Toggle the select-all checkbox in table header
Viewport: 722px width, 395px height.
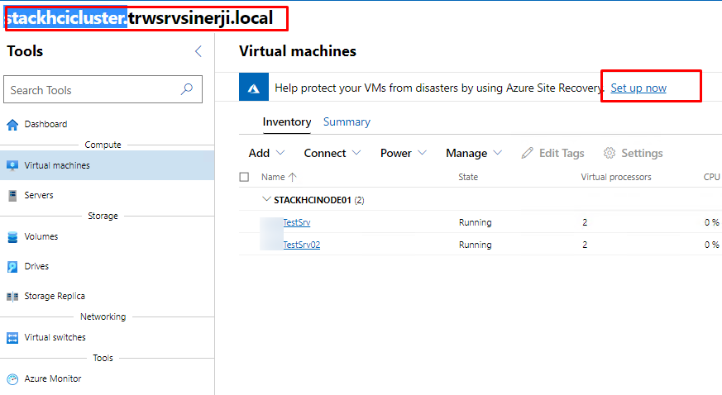click(244, 177)
